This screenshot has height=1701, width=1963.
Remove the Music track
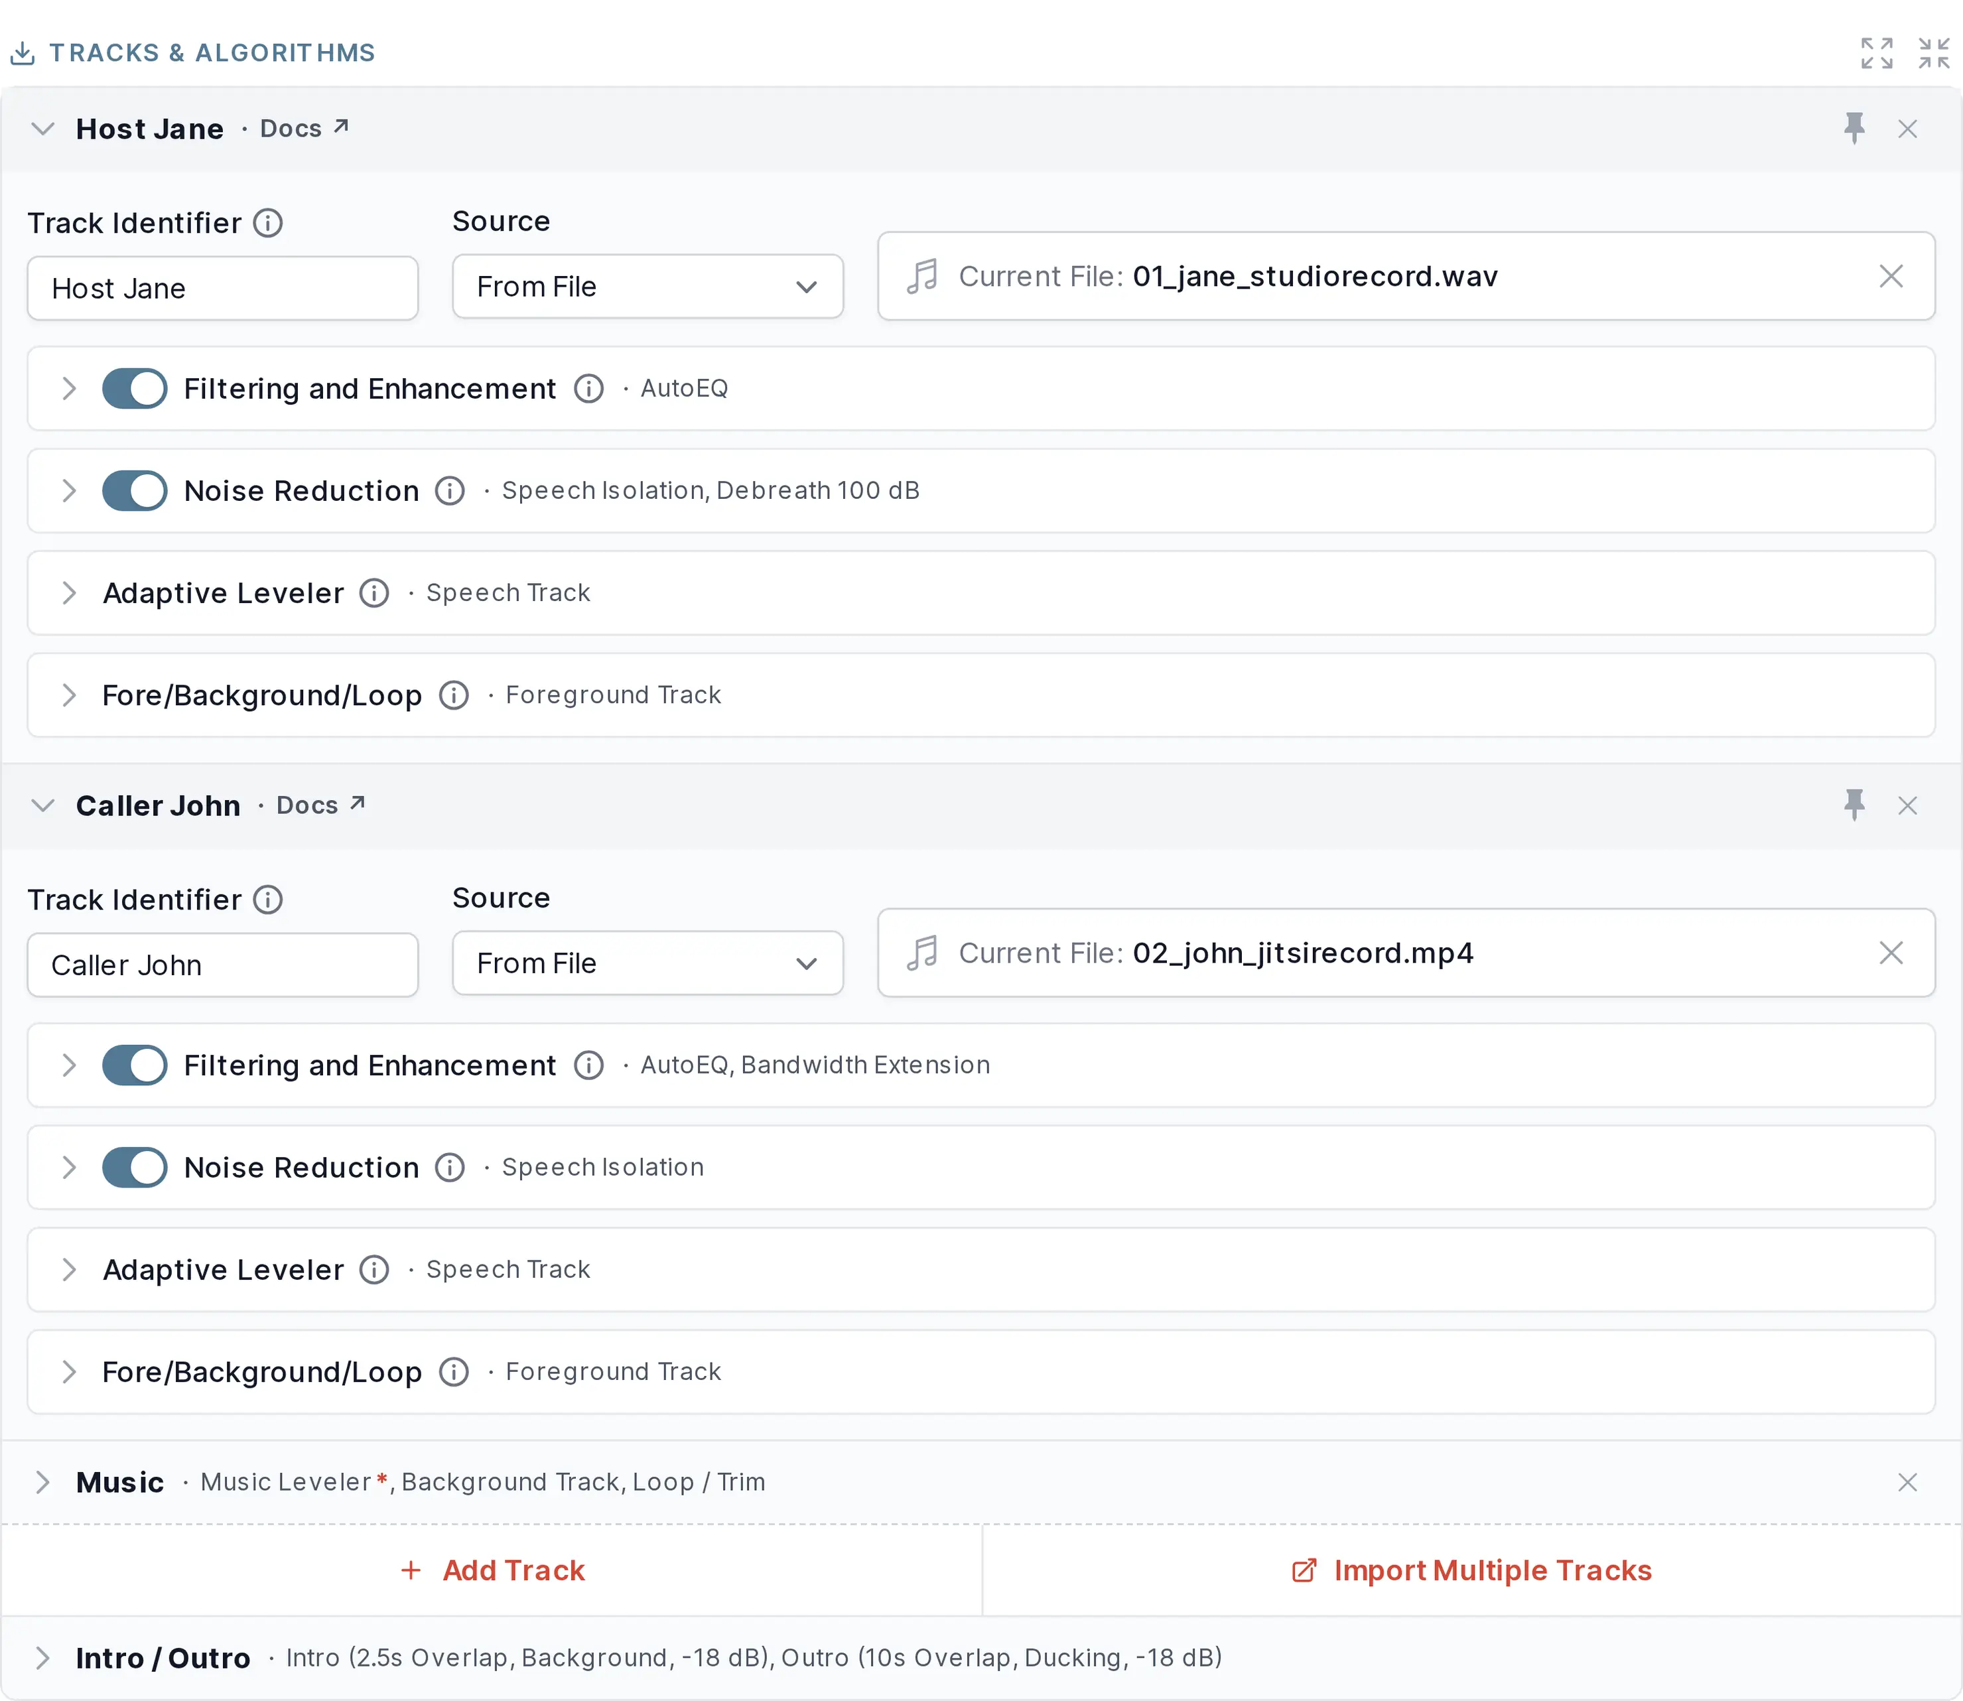(x=1907, y=1481)
